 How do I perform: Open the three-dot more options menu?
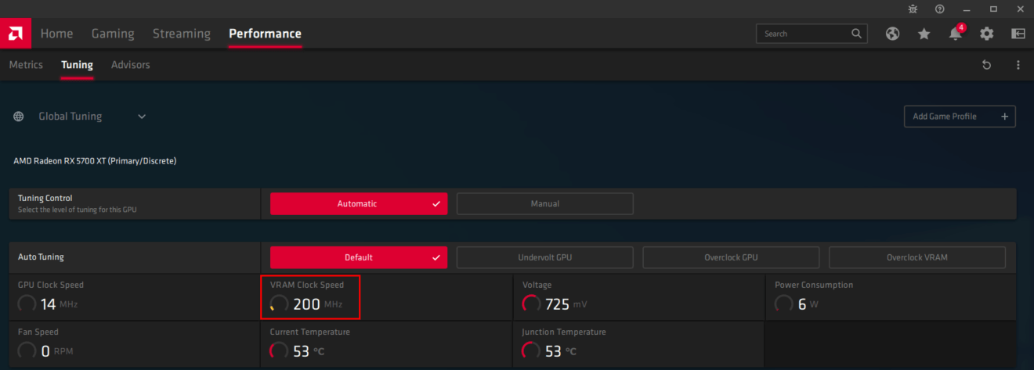click(x=1018, y=65)
